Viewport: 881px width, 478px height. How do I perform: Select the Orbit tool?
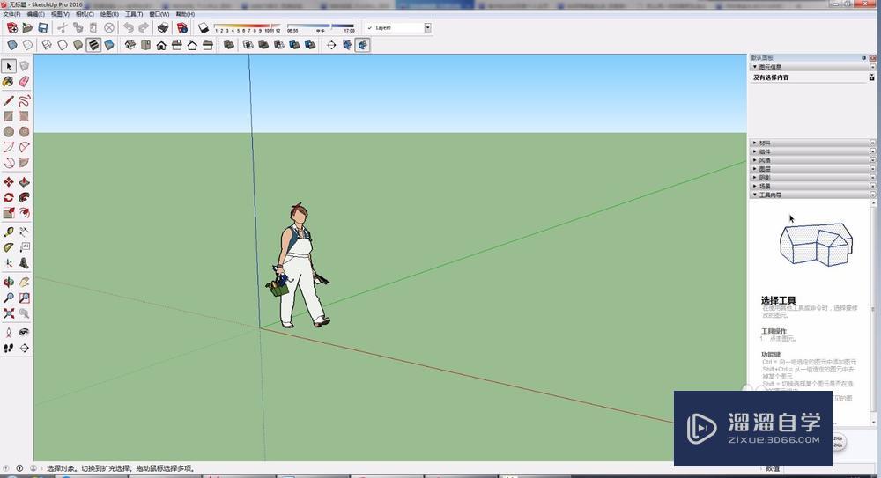pos(9,282)
